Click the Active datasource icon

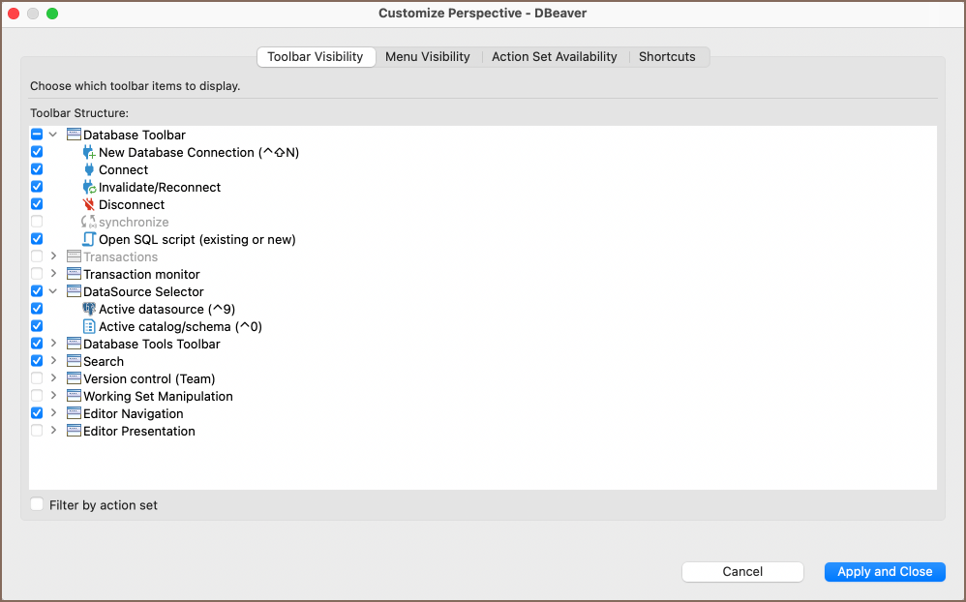89,310
